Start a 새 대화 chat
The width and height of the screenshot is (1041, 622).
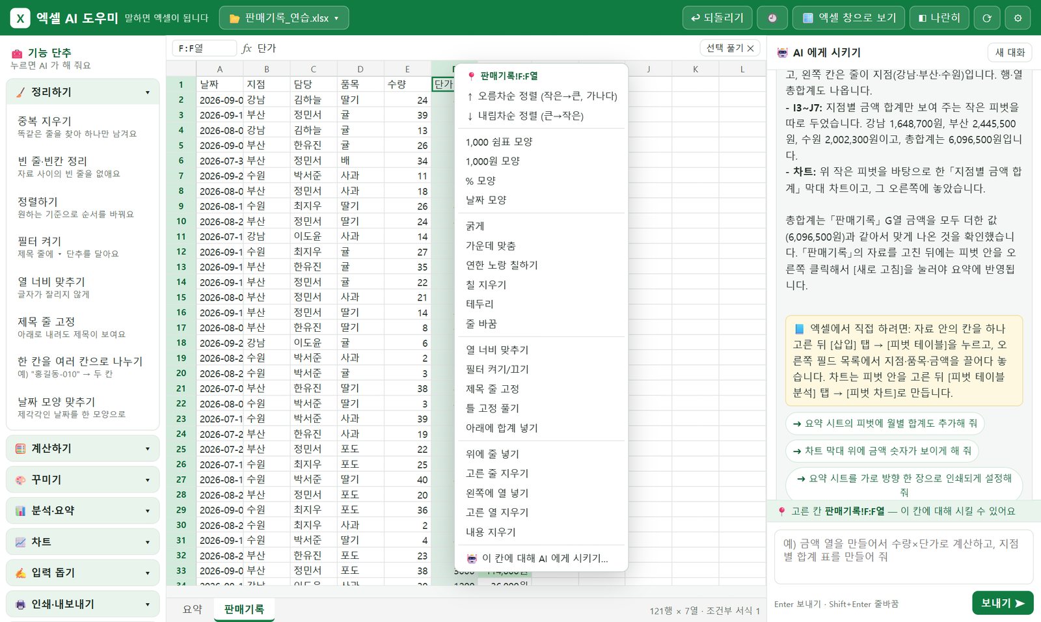click(1009, 53)
